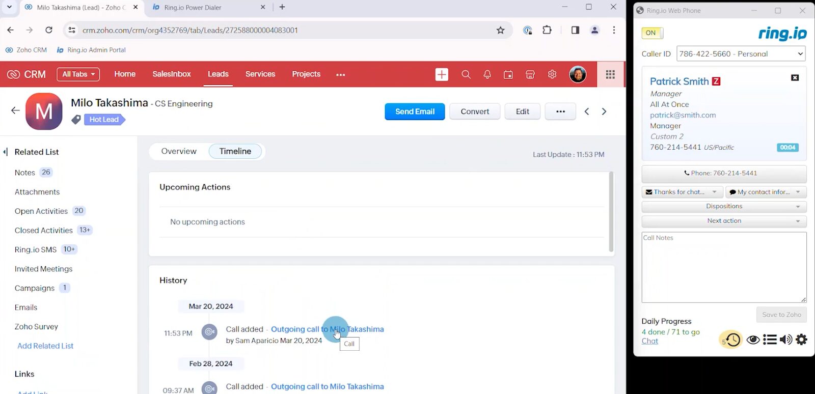Open the quick create plus icon
Viewport: 815px width, 394px height.
(442, 74)
